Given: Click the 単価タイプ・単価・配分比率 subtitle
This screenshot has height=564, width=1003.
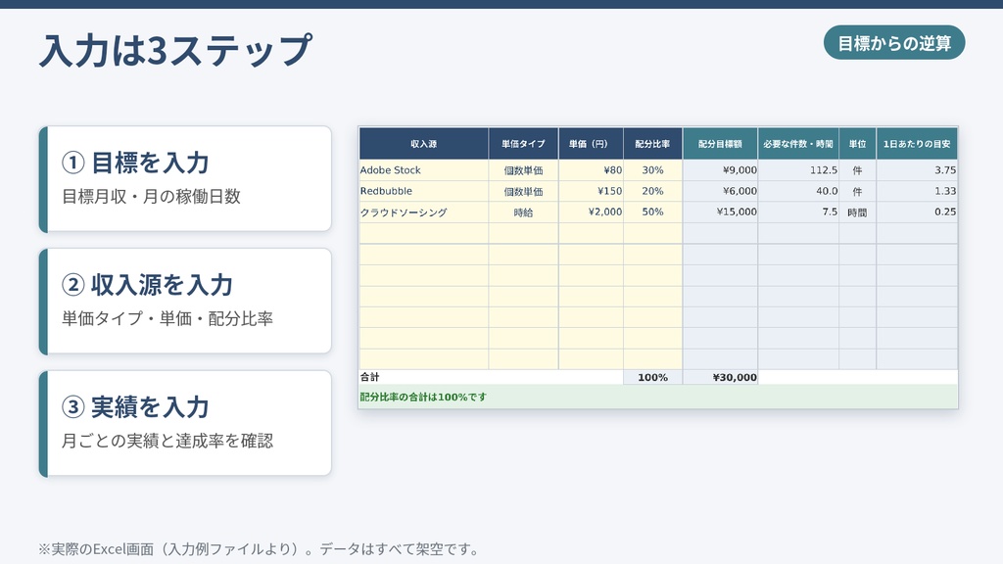Looking at the screenshot, I should pos(167,318).
